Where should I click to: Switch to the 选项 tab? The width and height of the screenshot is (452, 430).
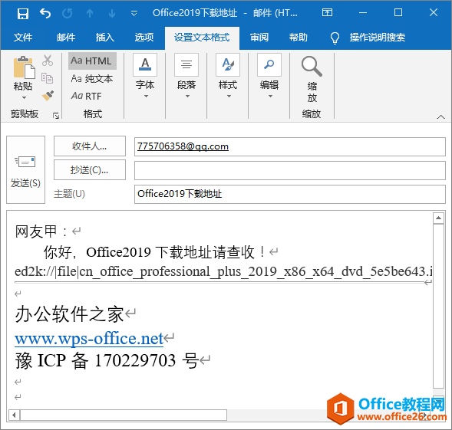[144, 38]
